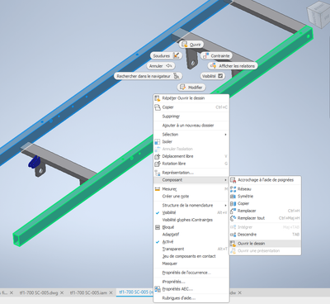This screenshot has width=330, height=304.
Task: Click the Contrainte constraint icon
Action: [x=205, y=55]
